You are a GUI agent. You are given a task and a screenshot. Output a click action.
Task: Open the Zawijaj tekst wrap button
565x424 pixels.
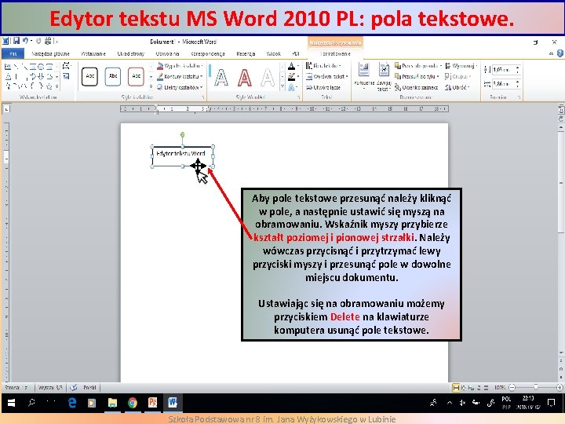pyautogui.click(x=384, y=75)
